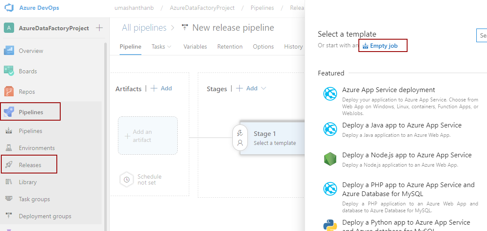Click the AzureDataFactoryProject sidebar title
Viewport: 487px width, 231px height.
54,28
